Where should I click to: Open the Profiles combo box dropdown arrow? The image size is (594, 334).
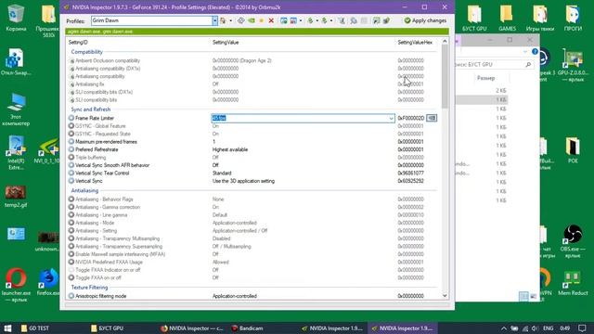click(x=214, y=20)
